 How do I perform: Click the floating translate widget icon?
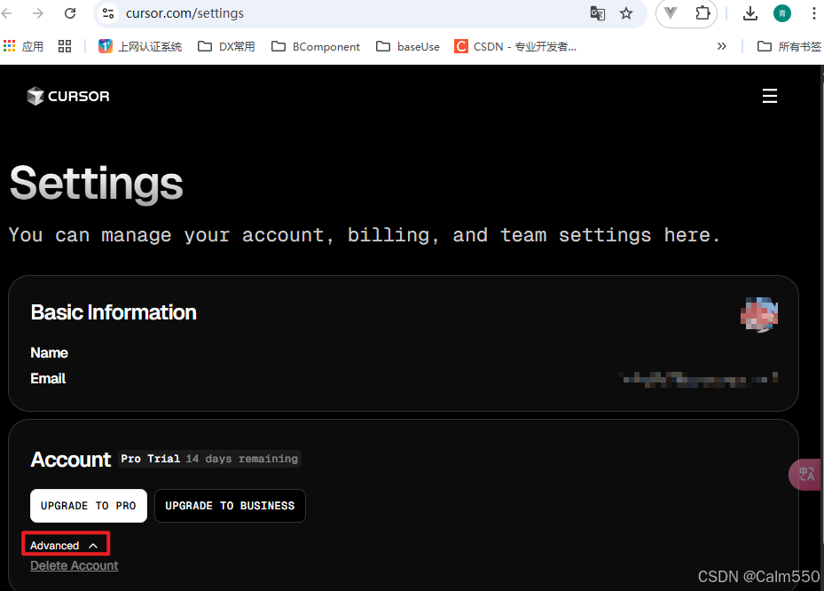[806, 474]
